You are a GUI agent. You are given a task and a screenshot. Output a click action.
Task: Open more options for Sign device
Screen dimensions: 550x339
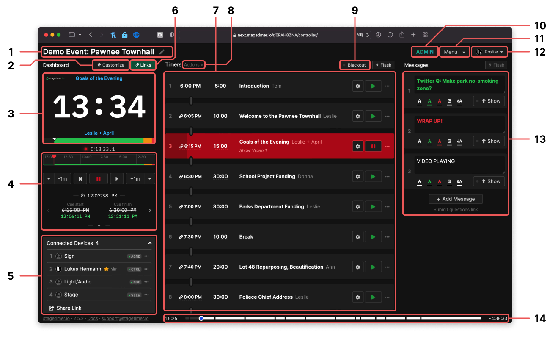tap(146, 256)
